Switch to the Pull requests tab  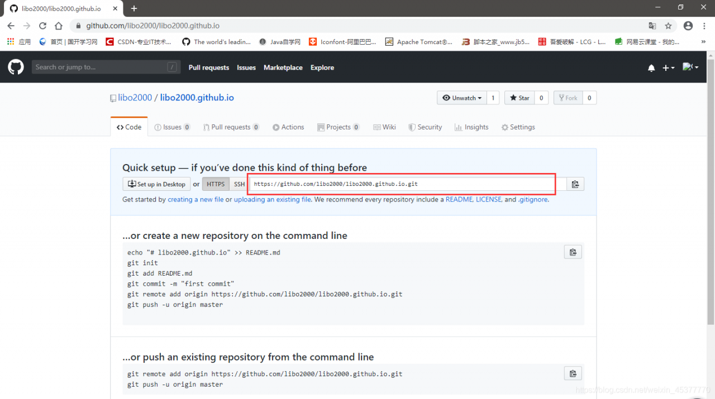click(231, 127)
